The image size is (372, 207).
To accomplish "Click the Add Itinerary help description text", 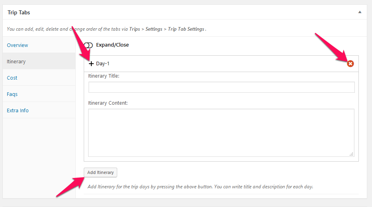I will click(x=200, y=187).
